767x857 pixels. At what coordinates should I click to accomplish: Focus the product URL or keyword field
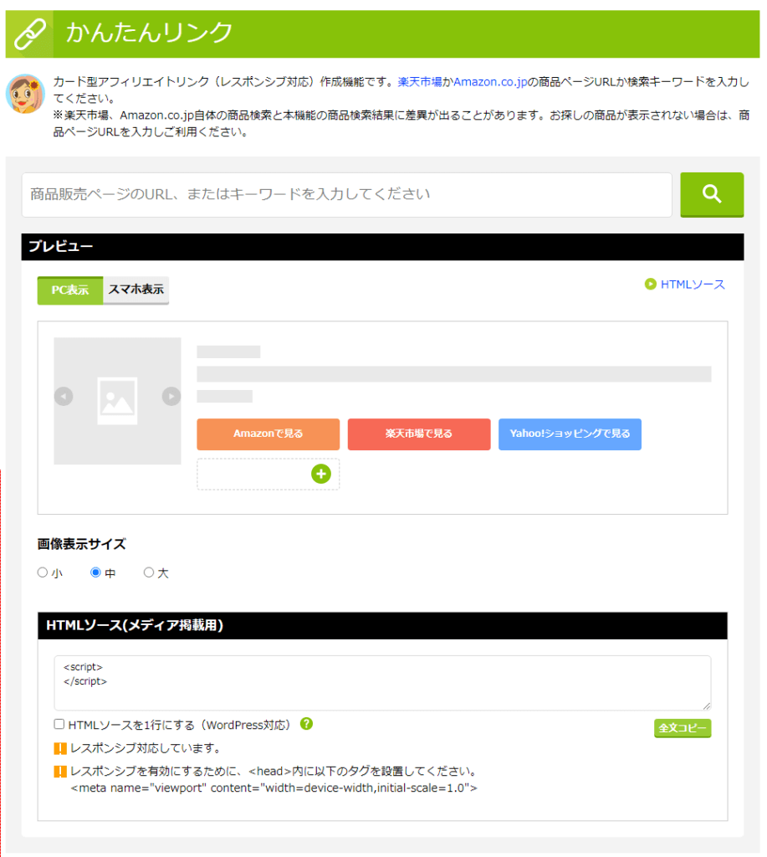[x=347, y=194]
